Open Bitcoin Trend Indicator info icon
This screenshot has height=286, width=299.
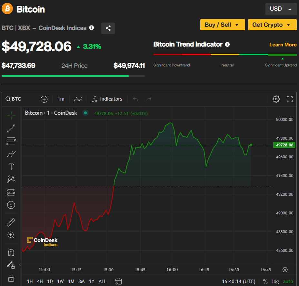tap(227, 44)
